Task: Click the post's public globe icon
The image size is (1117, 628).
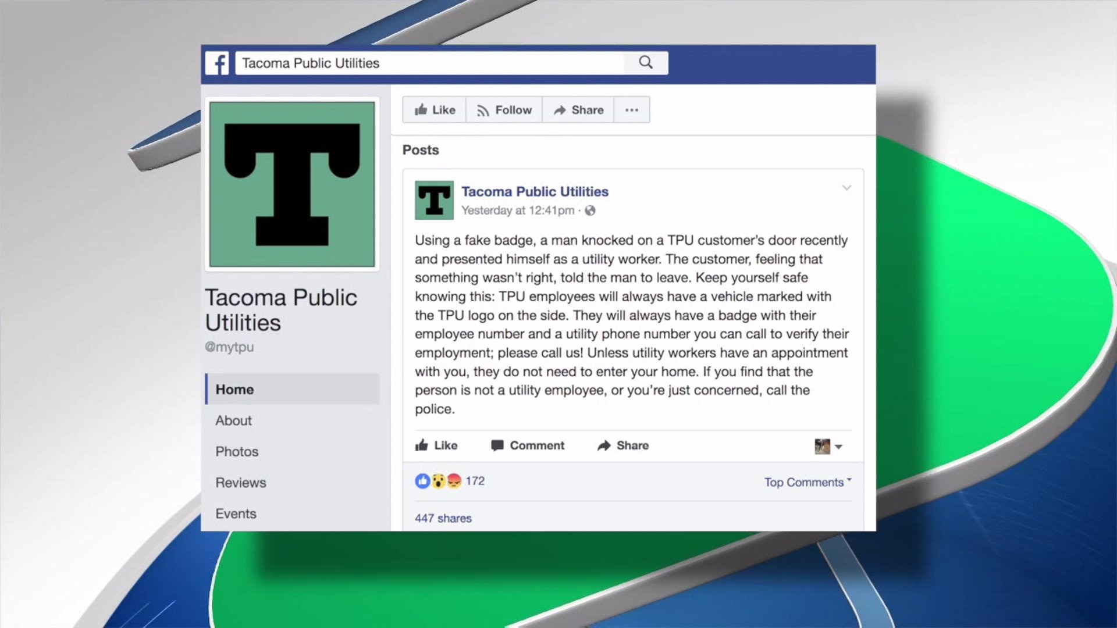Action: click(x=590, y=210)
